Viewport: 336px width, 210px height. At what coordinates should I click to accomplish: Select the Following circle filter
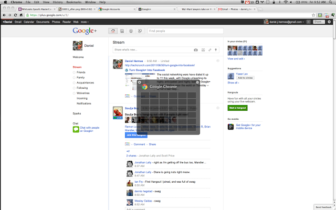pyautogui.click(x=82, y=88)
